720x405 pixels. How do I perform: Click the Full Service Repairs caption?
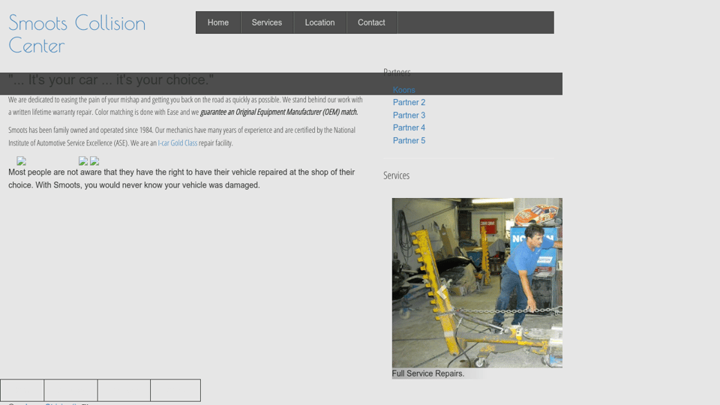click(428, 373)
